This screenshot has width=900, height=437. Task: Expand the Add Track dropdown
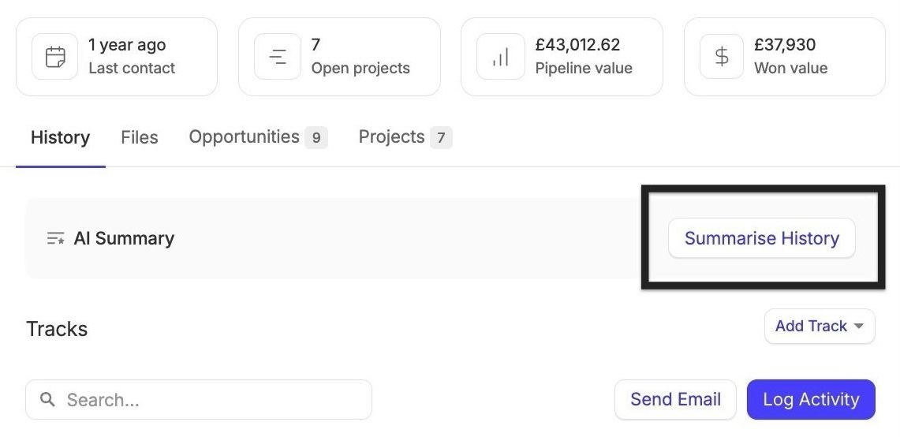(820, 326)
